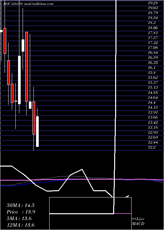The image size is (164, 230).
Task: Click the 13.42 price axis label
Action: coord(153,122)
